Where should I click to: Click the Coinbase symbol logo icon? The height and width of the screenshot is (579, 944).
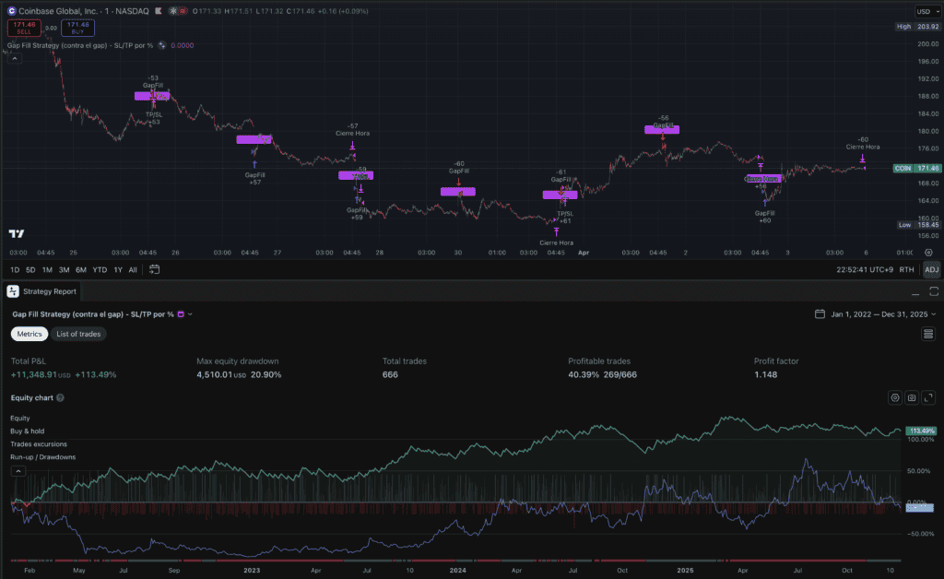pyautogui.click(x=11, y=11)
